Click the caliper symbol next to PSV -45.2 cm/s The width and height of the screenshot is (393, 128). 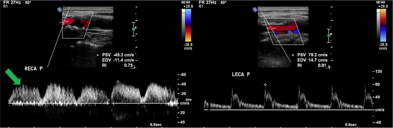98,55
